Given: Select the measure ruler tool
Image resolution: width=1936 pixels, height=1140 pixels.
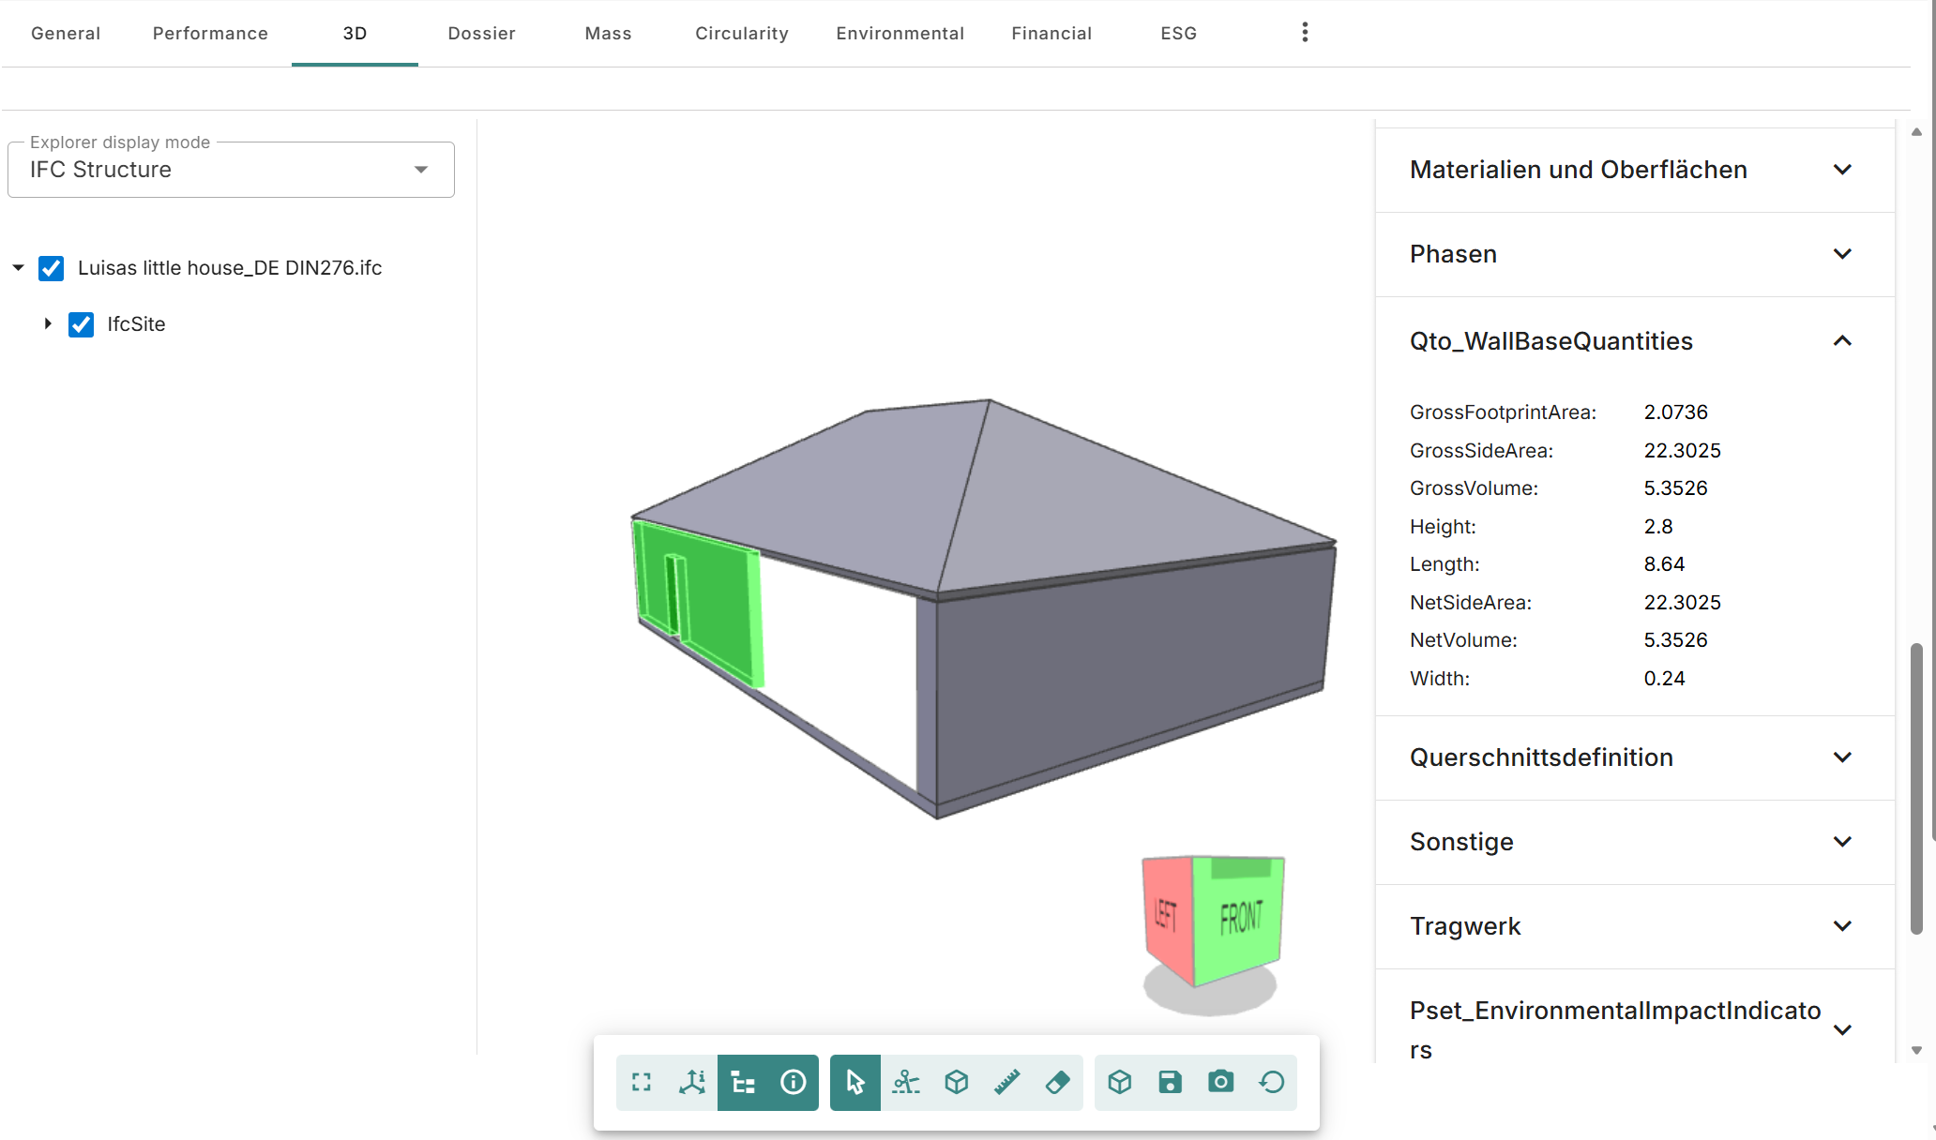Looking at the screenshot, I should [1006, 1082].
